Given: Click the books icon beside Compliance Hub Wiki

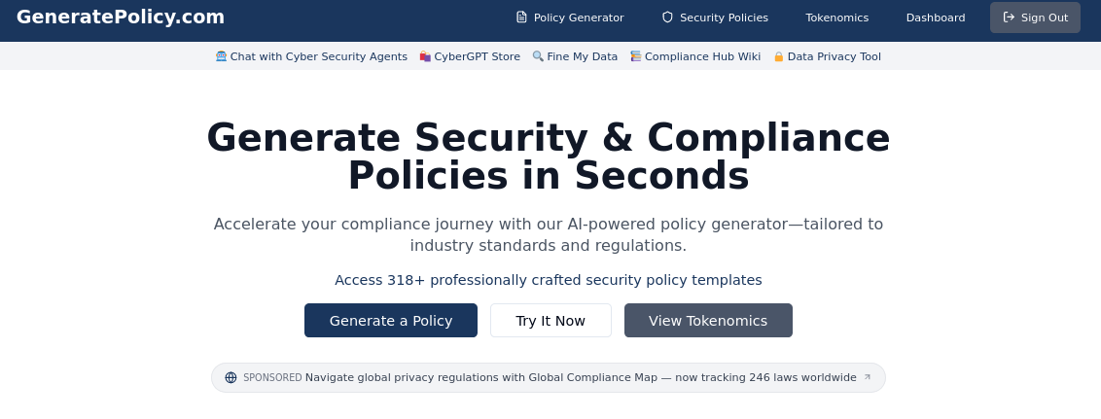Looking at the screenshot, I should (636, 56).
